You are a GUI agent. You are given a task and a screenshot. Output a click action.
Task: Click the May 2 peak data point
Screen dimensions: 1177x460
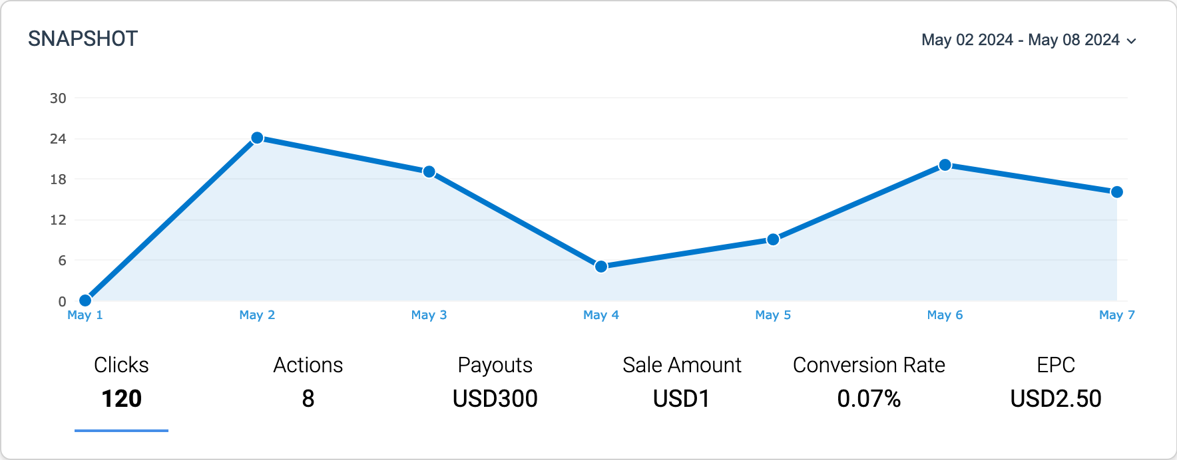coord(257,138)
